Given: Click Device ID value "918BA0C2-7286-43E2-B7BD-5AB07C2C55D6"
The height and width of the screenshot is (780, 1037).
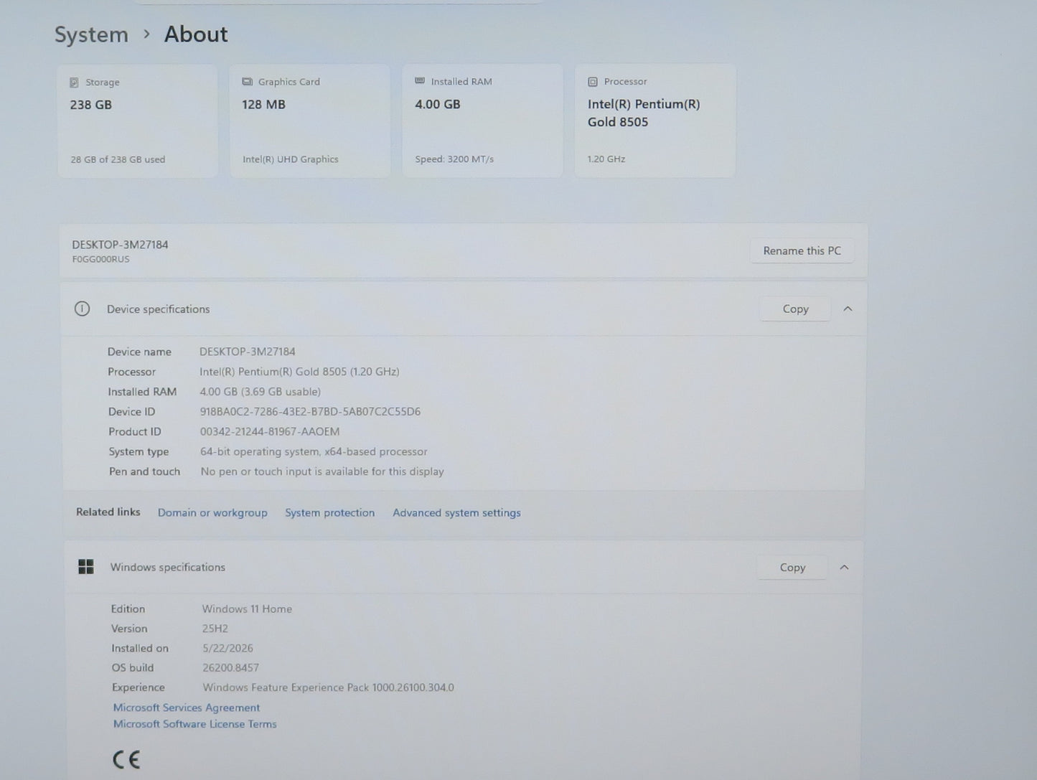Looking at the screenshot, I should pyautogui.click(x=310, y=412).
